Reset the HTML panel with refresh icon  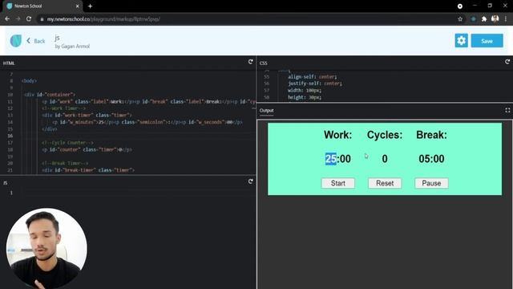pos(250,62)
